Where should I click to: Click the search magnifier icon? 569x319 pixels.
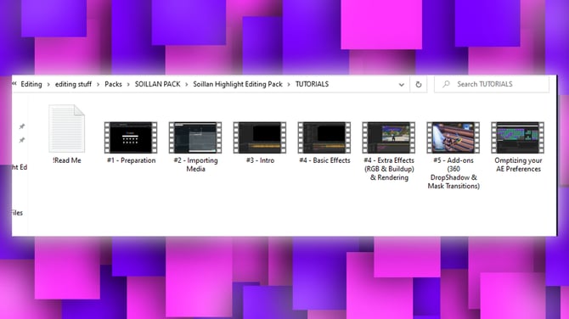coord(446,84)
